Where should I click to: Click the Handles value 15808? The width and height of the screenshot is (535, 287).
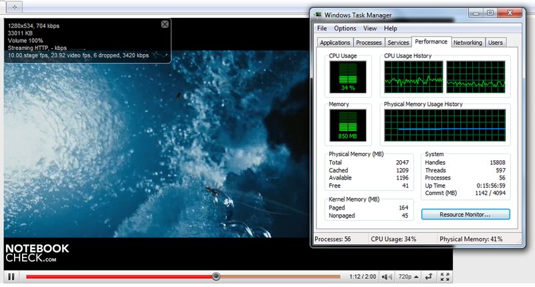coord(498,162)
